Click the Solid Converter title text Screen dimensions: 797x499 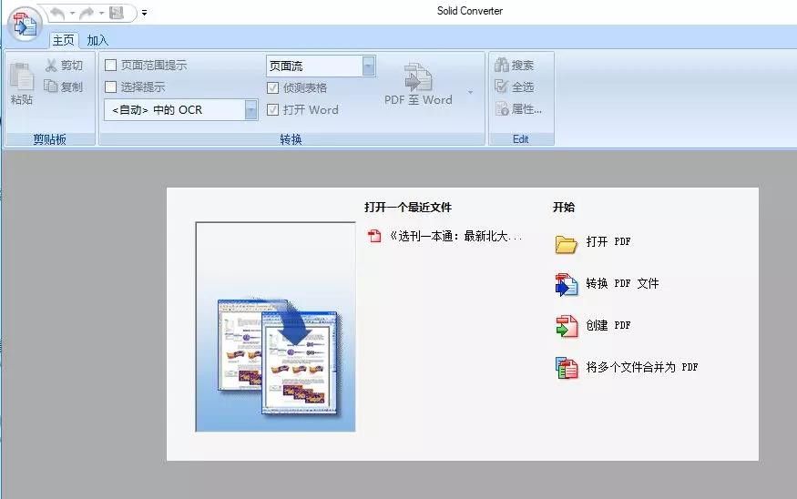coord(470,11)
